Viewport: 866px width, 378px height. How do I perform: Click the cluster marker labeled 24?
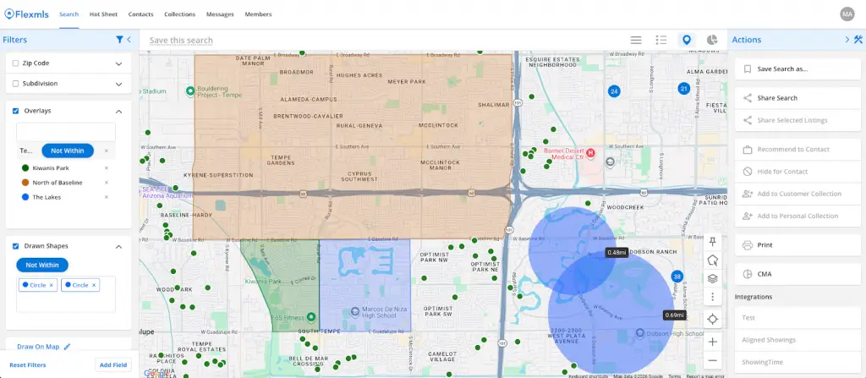(613, 91)
